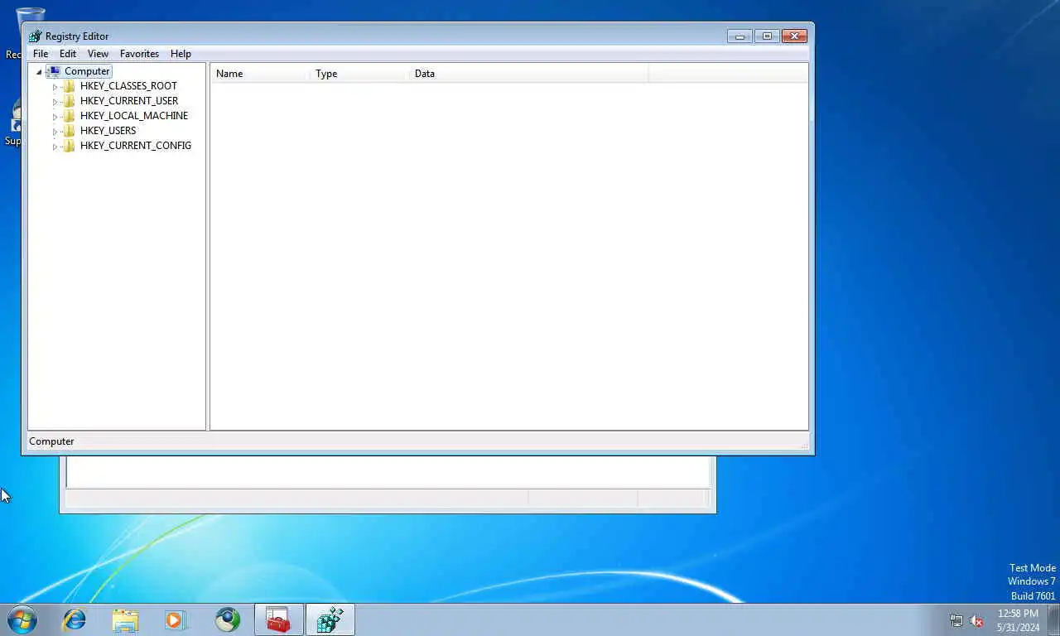
Task: Click the Registry Editor resize grip corner
Action: pyautogui.click(x=803, y=446)
